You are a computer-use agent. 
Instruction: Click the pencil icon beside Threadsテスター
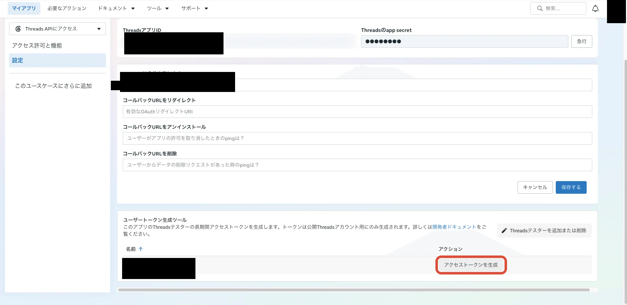point(504,231)
